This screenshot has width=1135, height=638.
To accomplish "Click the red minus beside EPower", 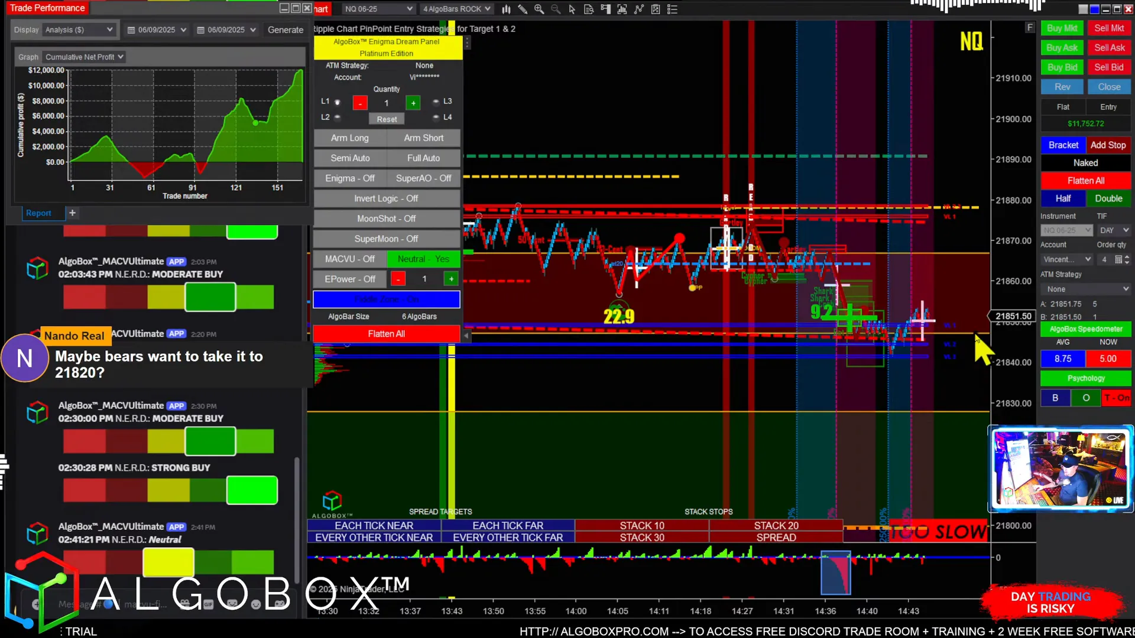I will (398, 279).
